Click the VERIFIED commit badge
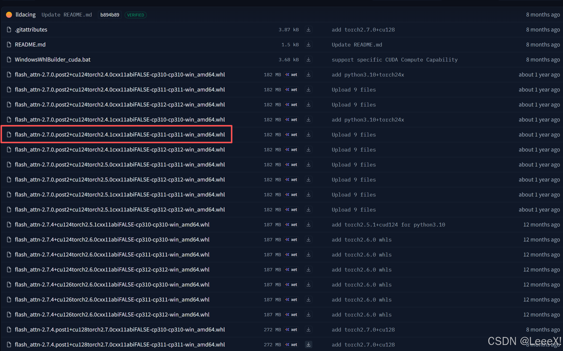 coord(135,15)
